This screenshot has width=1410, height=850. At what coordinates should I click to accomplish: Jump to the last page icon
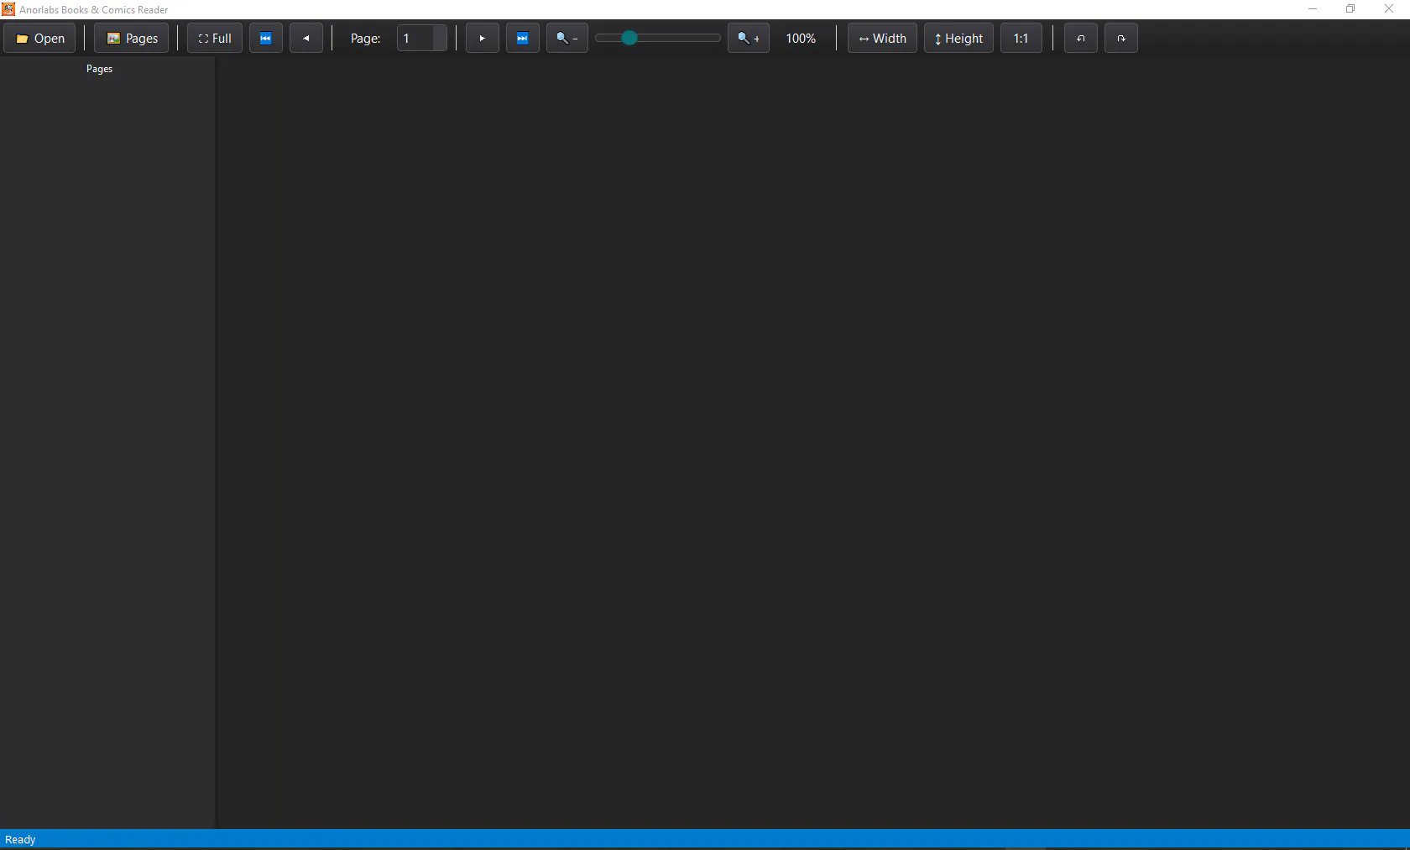[x=523, y=39]
